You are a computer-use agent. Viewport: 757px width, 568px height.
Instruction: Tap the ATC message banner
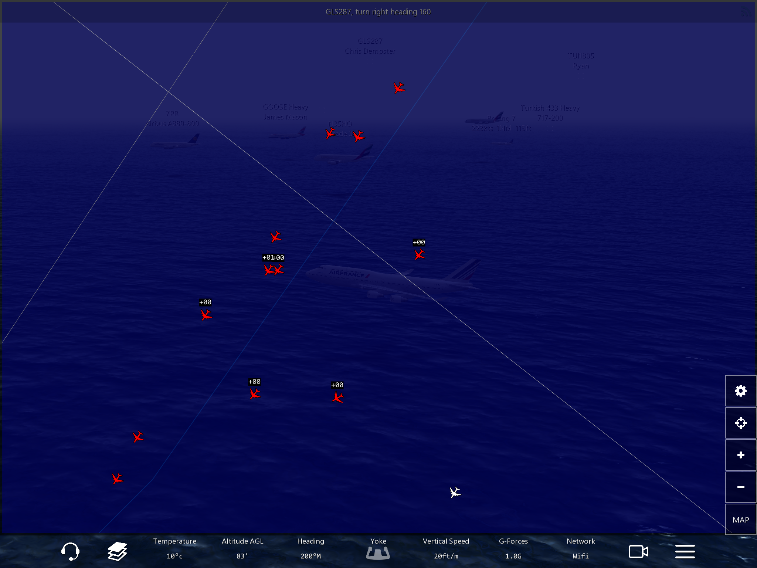click(378, 12)
